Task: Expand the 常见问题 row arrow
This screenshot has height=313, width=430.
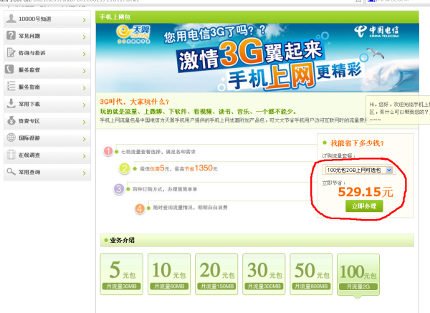Action: 84,37
